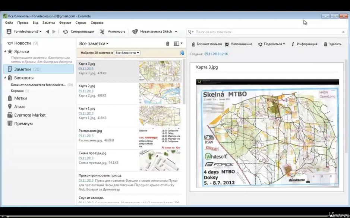
Task: Select the Карта 1.jpg note
Action: pyautogui.click(x=129, y=116)
